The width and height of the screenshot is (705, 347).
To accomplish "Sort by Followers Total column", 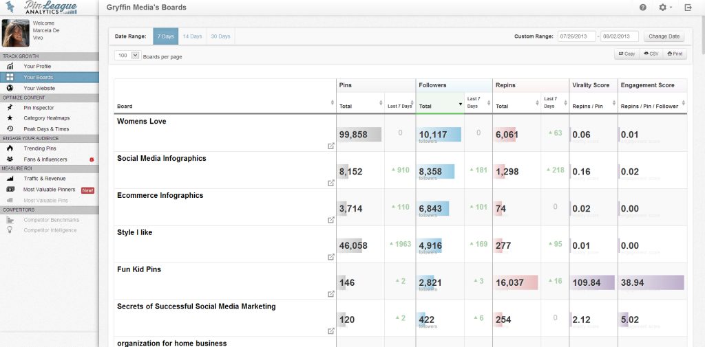I will coord(440,103).
